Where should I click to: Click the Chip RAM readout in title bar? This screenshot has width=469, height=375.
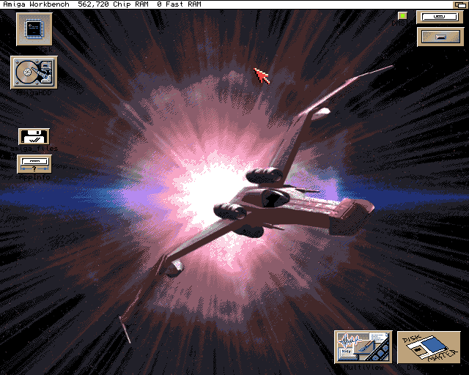(x=111, y=4)
